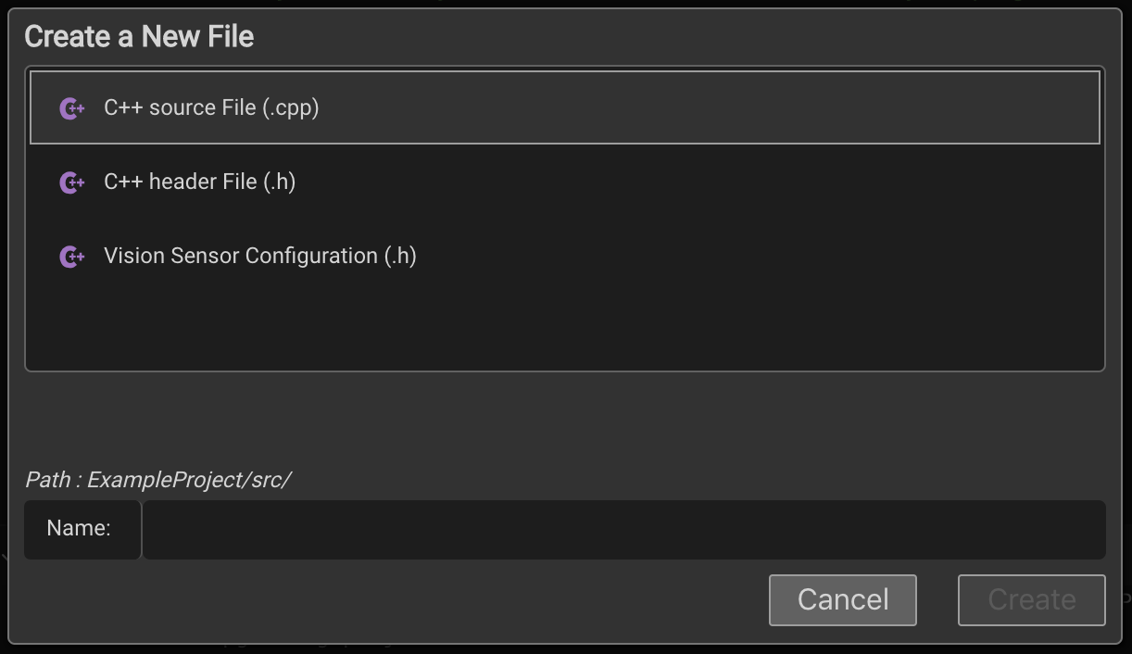This screenshot has width=1132, height=654.
Task: Click the C++ icon next to header File
Action: (x=71, y=182)
